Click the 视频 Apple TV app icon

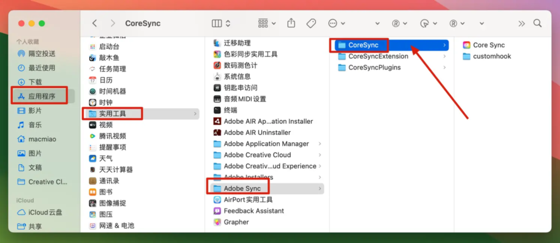pyautogui.click(x=92, y=125)
